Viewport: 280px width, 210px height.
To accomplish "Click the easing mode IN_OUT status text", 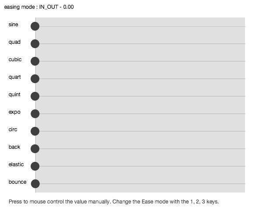I will pyautogui.click(x=39, y=7).
